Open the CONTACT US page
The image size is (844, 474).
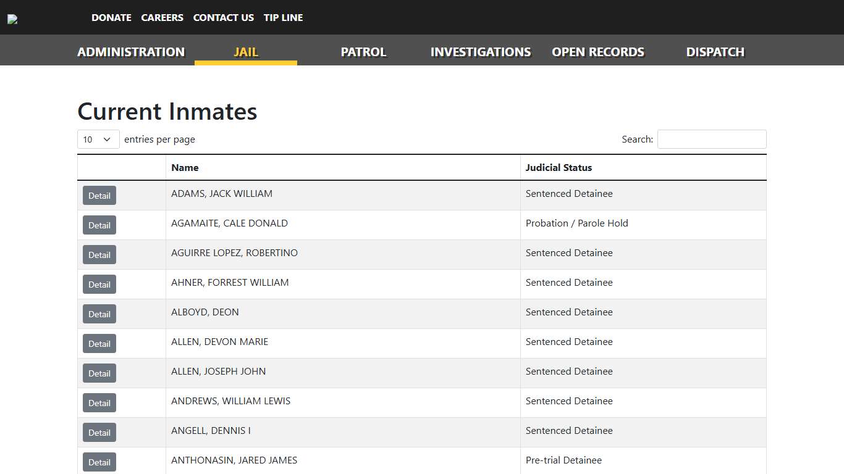coord(223,17)
